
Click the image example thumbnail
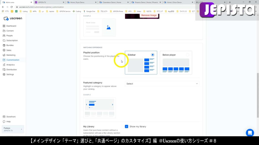(x=99, y=27)
